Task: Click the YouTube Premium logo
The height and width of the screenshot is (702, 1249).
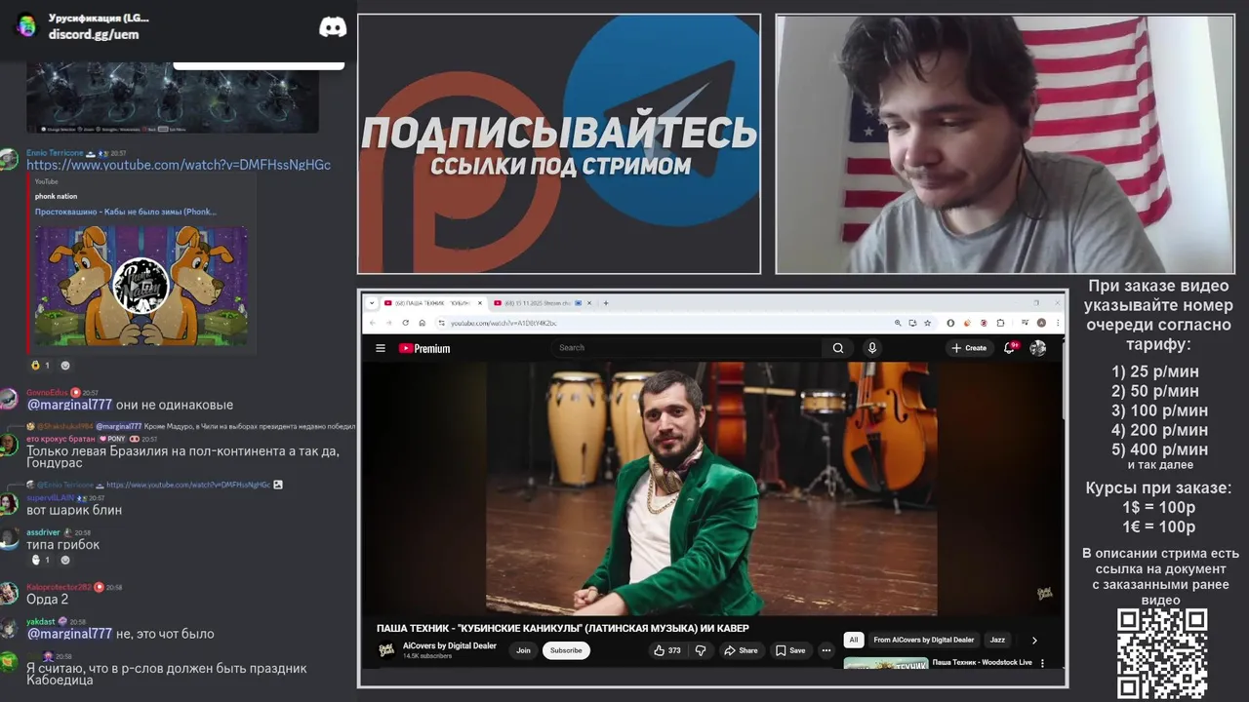Action: 424,348
